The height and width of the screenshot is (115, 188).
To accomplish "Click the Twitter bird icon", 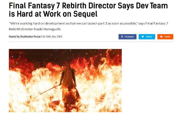I will (143, 37).
